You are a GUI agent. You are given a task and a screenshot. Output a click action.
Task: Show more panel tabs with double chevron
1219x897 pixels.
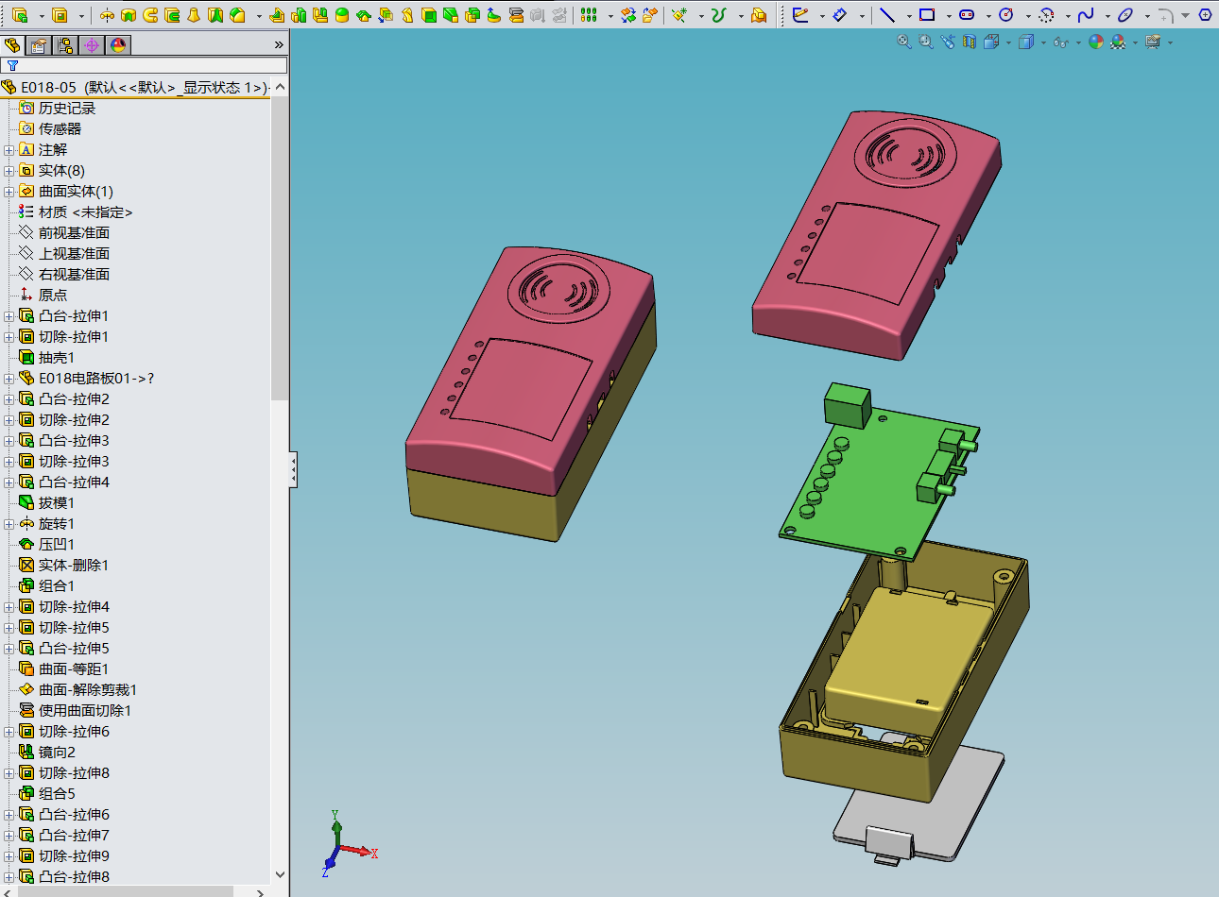pyautogui.click(x=279, y=44)
